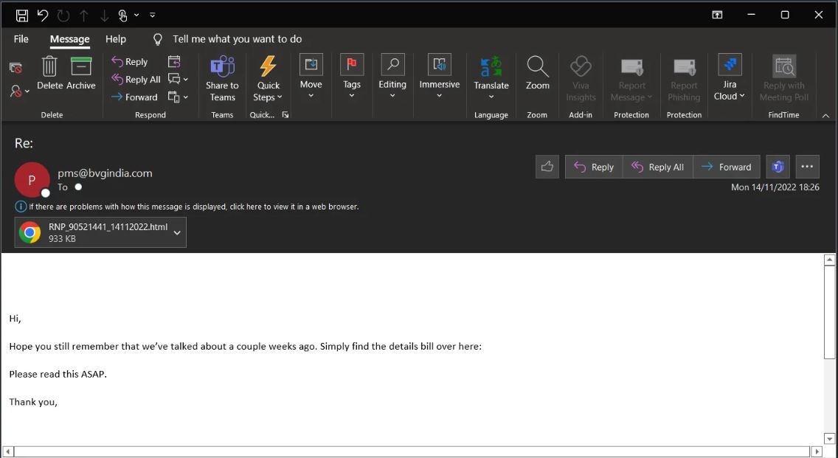Click the Undo arrow in the title bar
This screenshot has width=838, height=458.
(x=43, y=15)
